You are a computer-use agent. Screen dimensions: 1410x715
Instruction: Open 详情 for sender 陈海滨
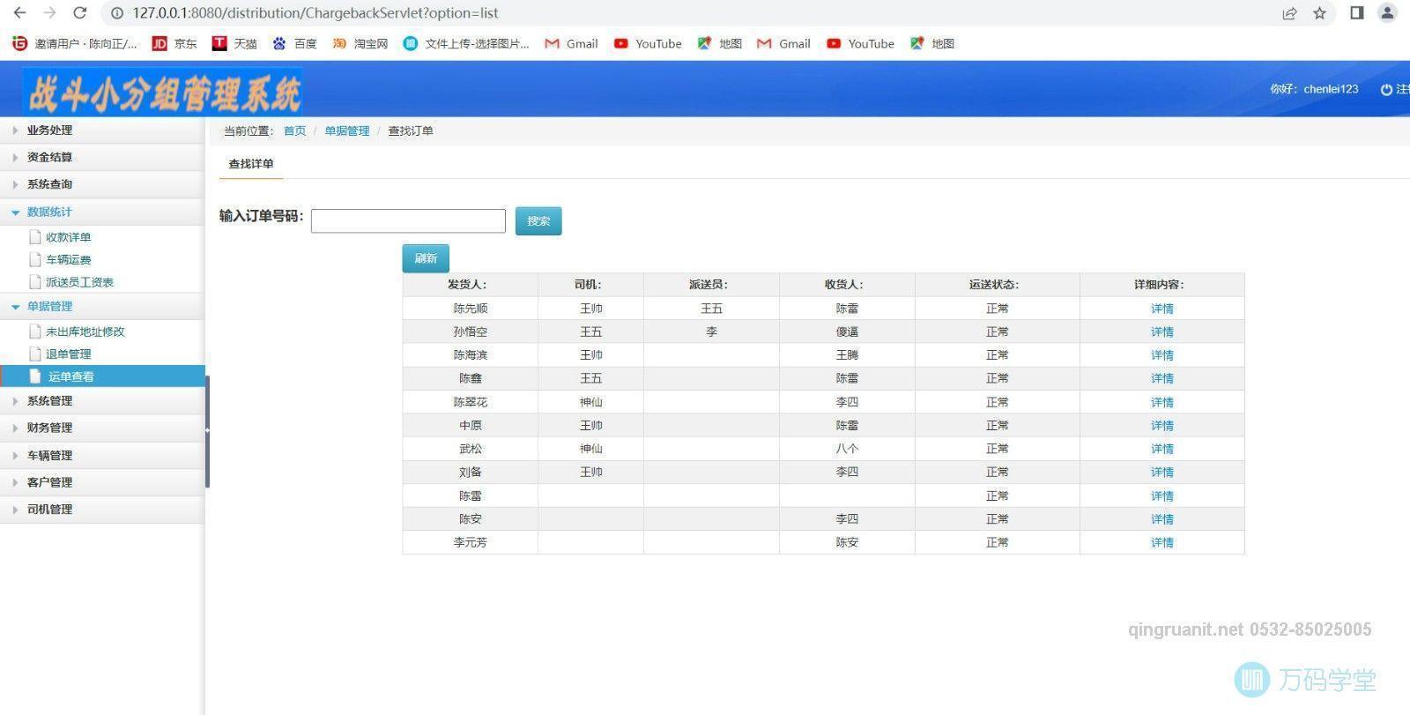(x=1161, y=355)
